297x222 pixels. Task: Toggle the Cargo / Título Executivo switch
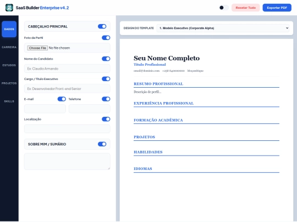pyautogui.click(x=106, y=79)
